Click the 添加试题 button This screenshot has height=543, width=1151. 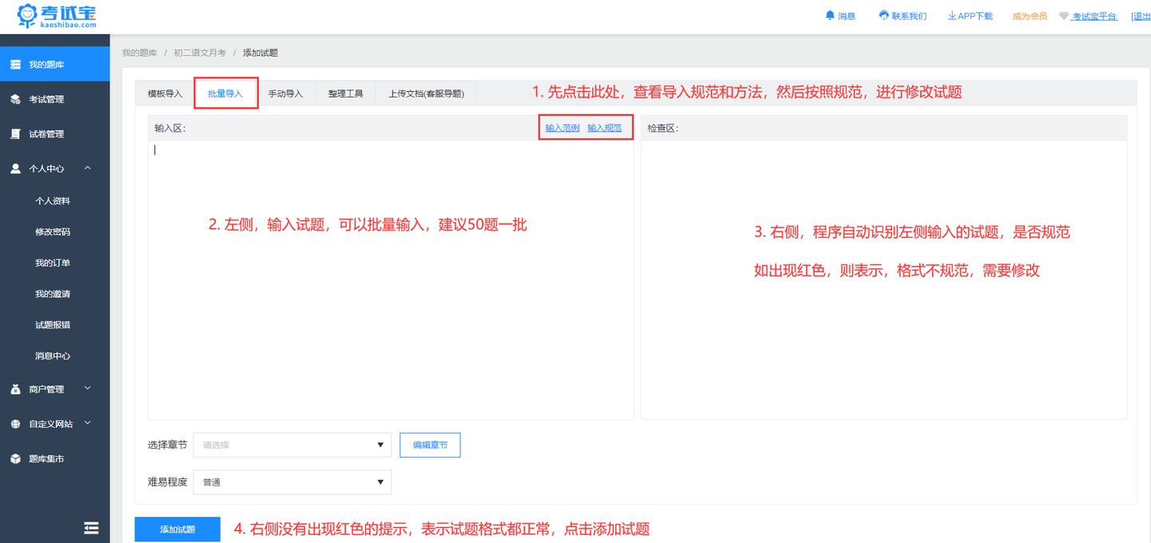pyautogui.click(x=177, y=529)
